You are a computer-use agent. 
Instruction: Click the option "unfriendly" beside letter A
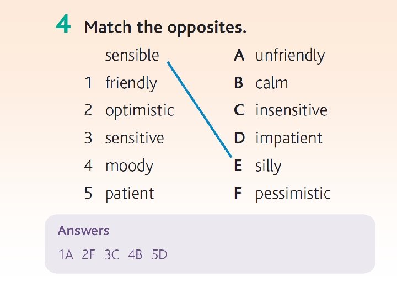pyautogui.click(x=290, y=55)
